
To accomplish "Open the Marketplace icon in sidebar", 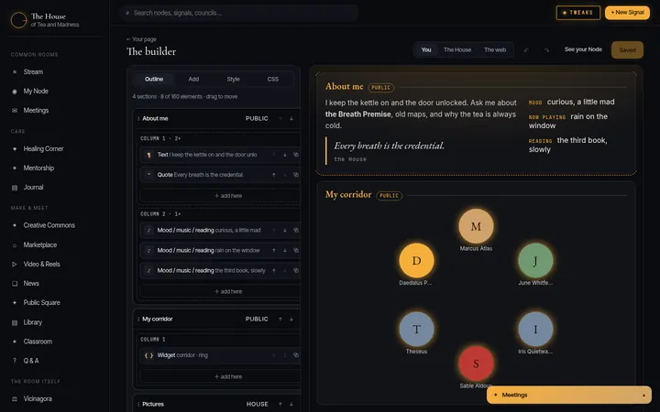I will coord(15,245).
